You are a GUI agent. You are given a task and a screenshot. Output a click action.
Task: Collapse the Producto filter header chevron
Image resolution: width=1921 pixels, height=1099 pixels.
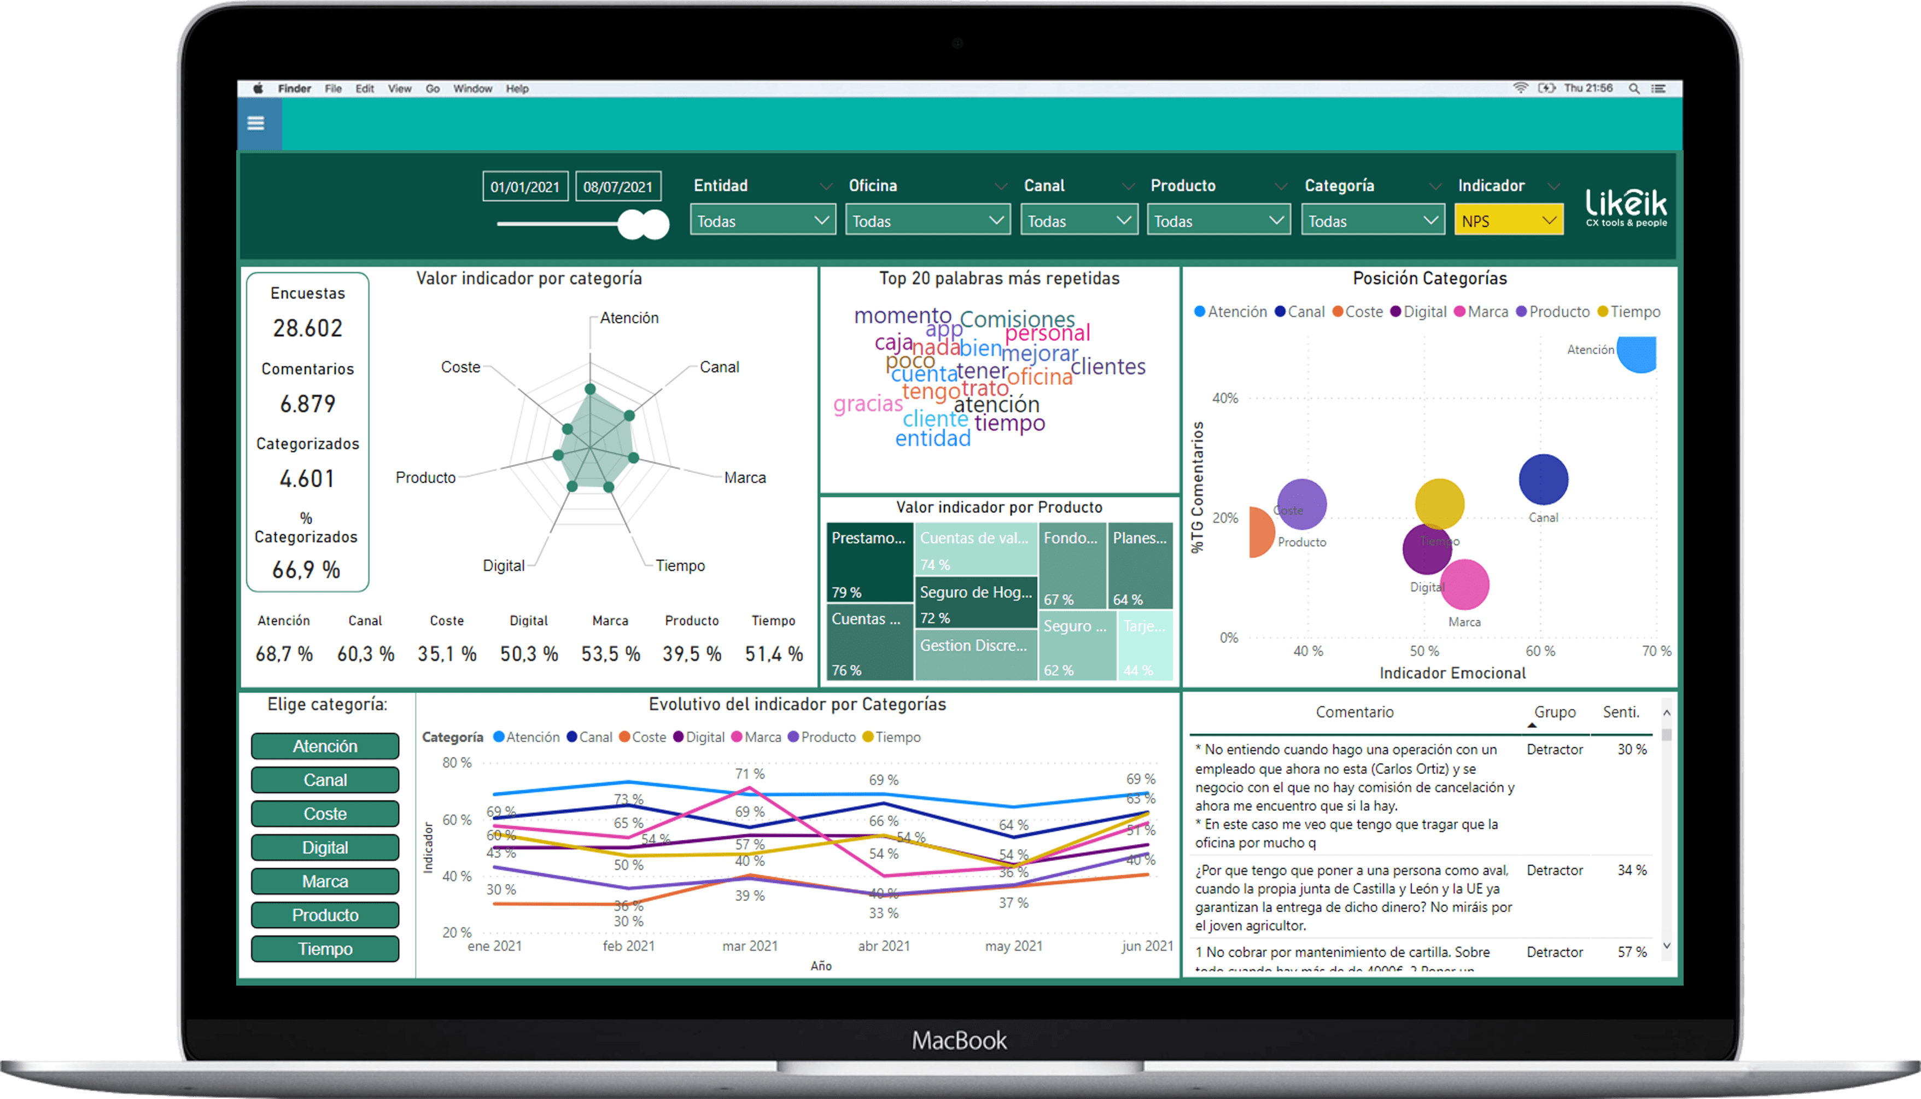1281,186
